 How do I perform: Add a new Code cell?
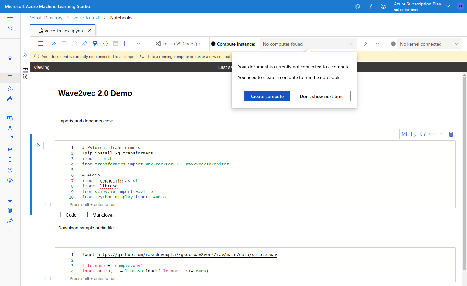tap(67, 215)
